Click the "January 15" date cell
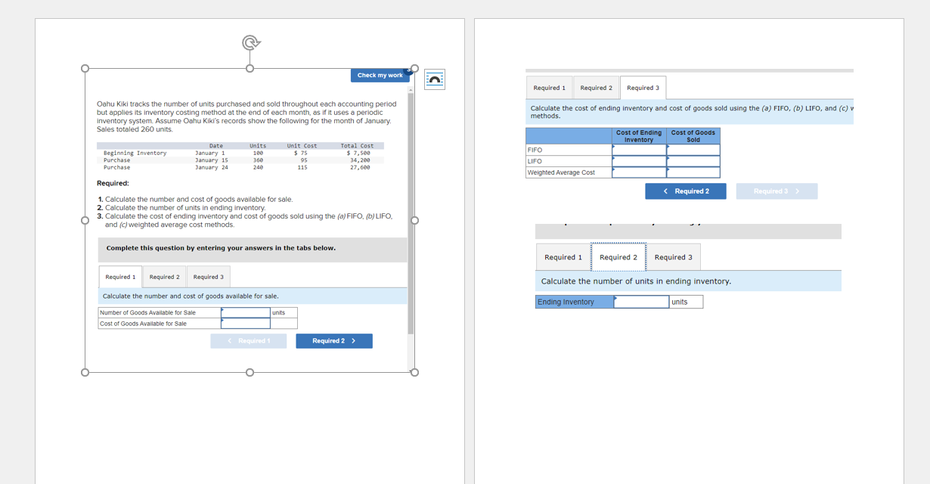This screenshot has height=484, width=930. [212, 160]
